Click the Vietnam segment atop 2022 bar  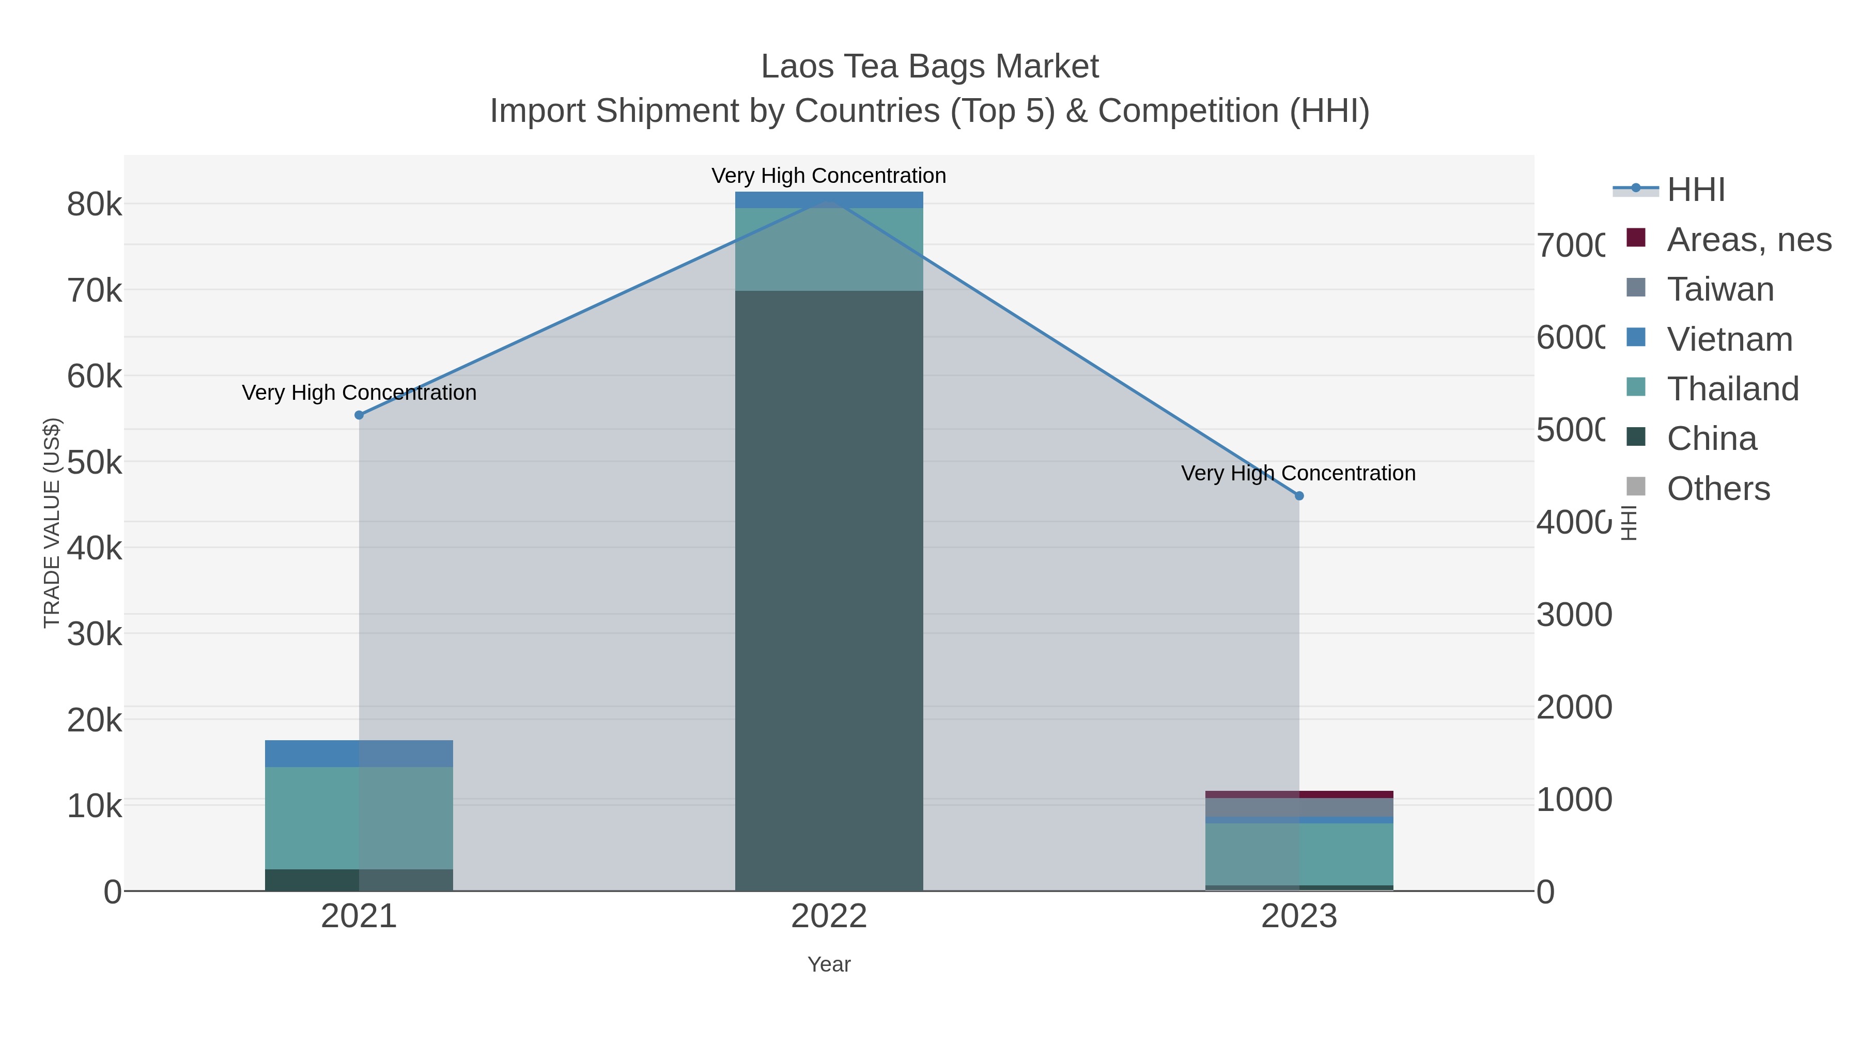pos(829,200)
